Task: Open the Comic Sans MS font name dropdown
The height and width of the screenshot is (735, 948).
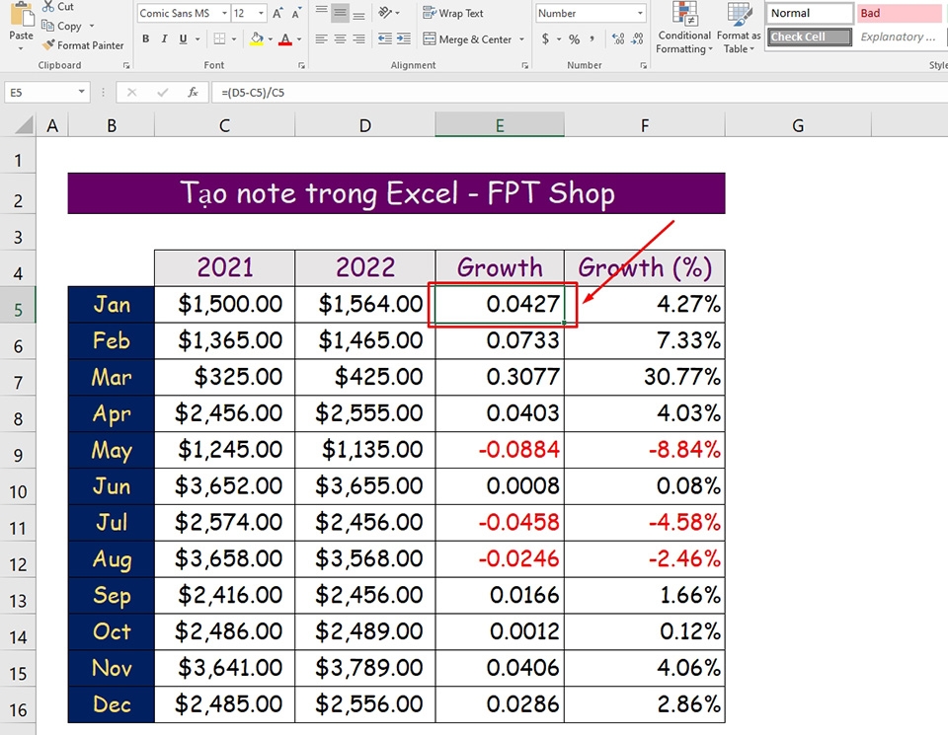Action: pos(224,13)
